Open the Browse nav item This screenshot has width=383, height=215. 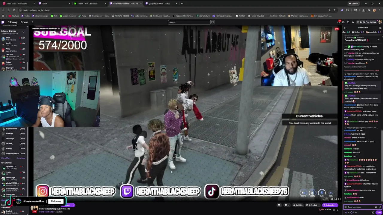[24, 22]
